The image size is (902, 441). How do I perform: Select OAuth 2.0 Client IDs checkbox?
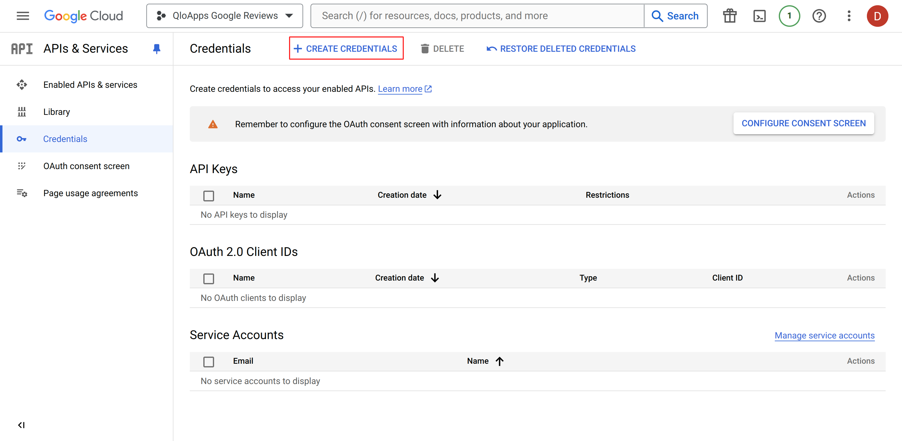point(209,278)
